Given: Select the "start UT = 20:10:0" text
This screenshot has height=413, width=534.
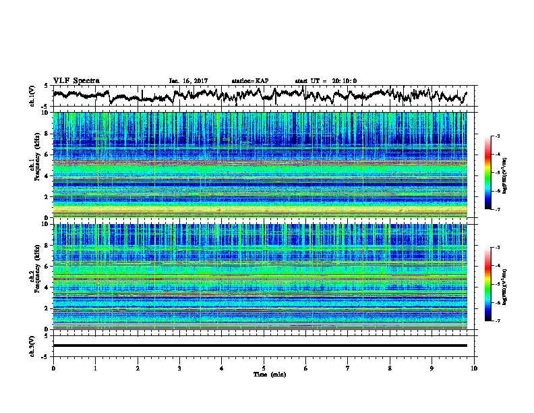Looking at the screenshot, I should point(326,81).
